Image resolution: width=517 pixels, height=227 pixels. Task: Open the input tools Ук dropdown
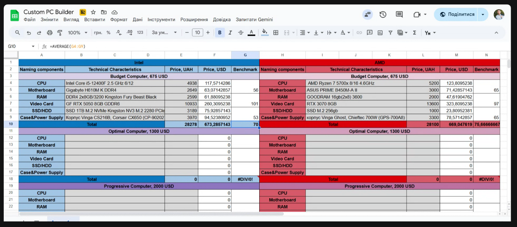pos(430,33)
